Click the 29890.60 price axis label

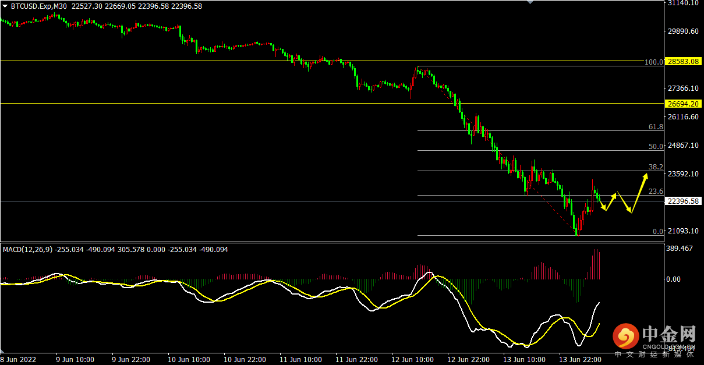pyautogui.click(x=683, y=31)
